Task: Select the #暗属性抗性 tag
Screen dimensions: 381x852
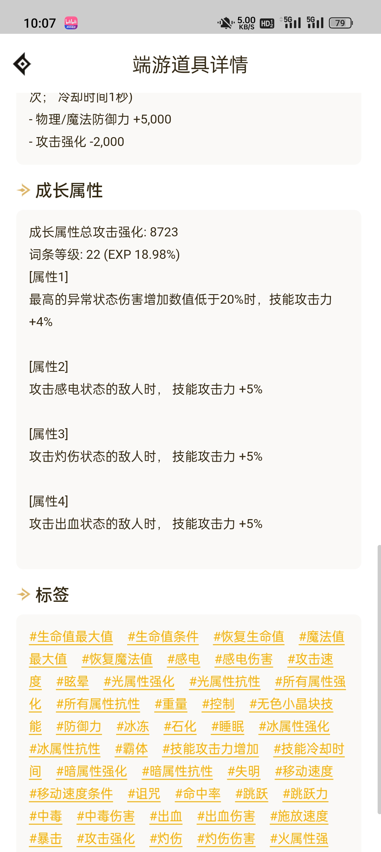Action: point(177,771)
